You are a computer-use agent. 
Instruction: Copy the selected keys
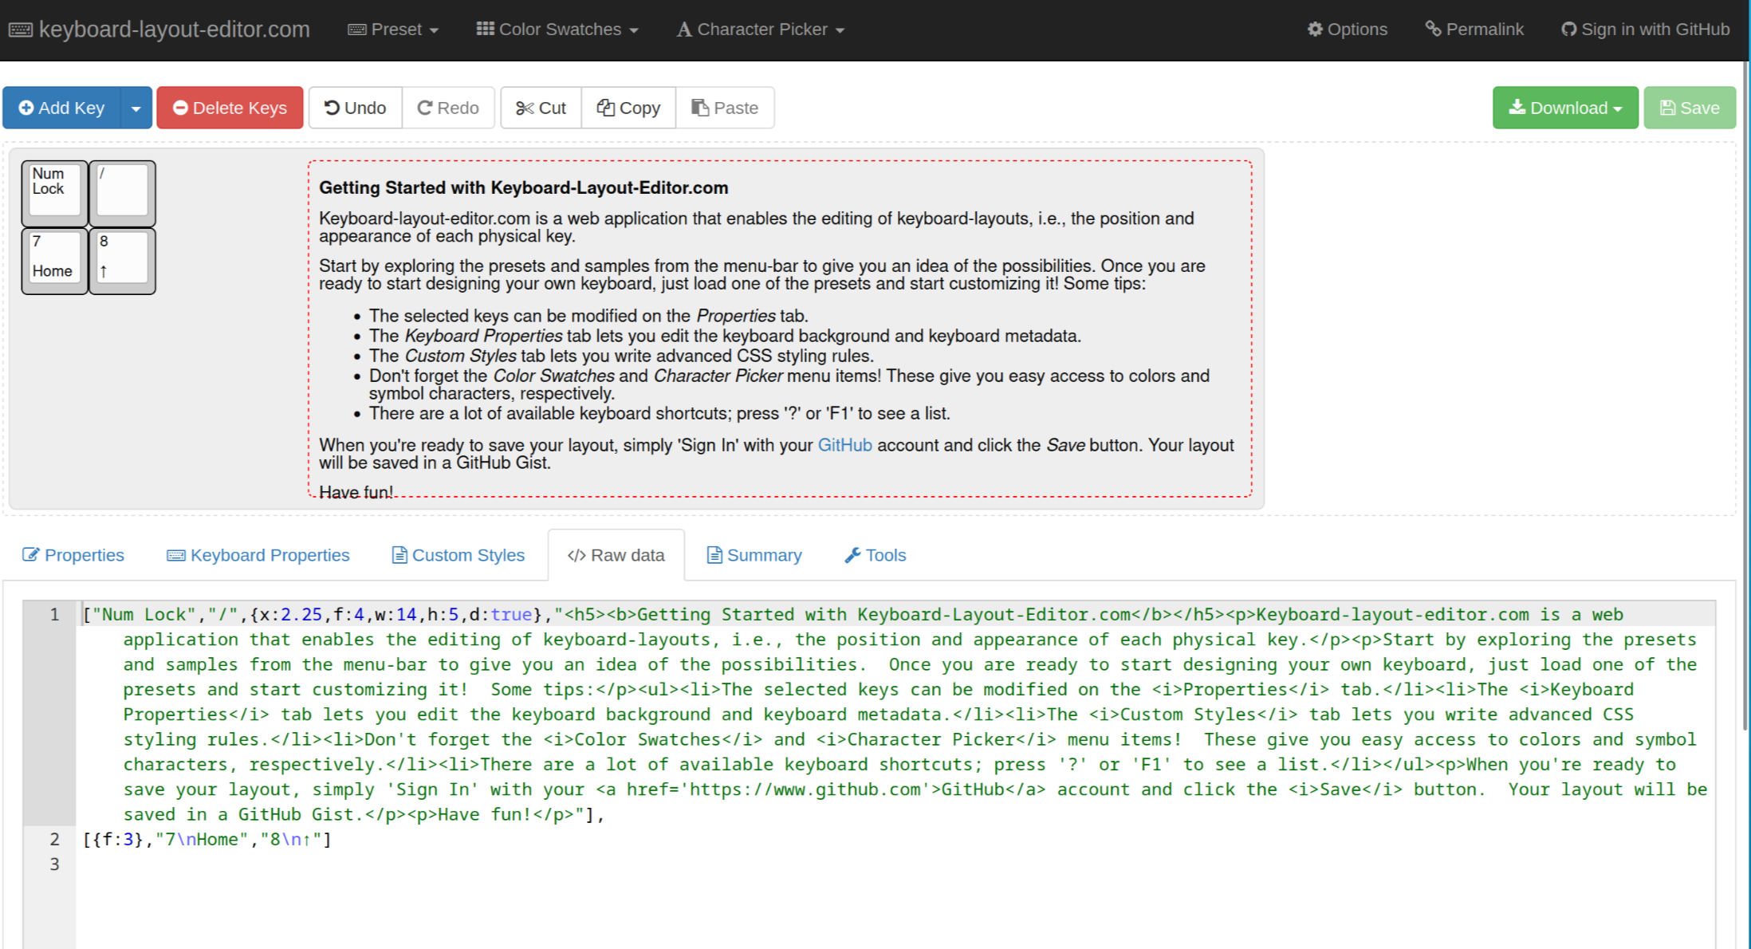click(x=628, y=108)
